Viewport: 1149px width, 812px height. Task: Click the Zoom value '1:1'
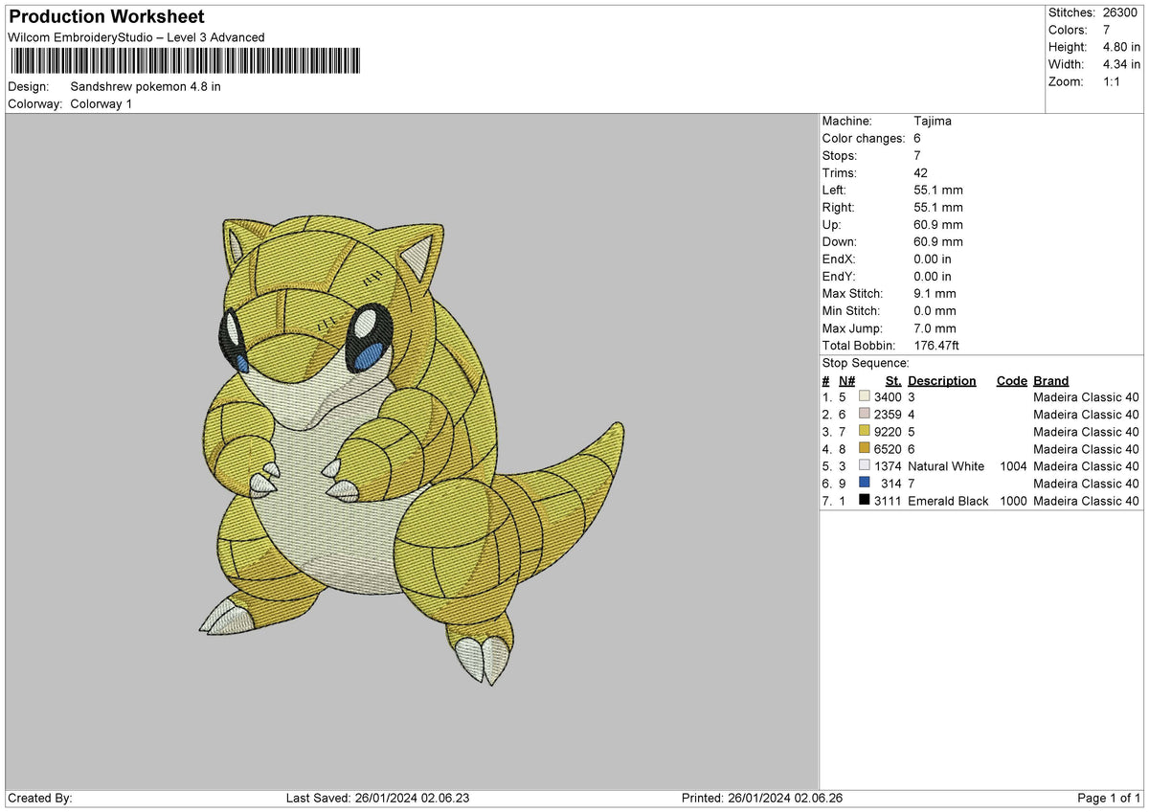coord(1114,81)
